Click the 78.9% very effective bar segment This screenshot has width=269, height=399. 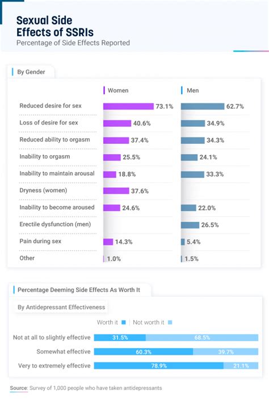click(159, 365)
